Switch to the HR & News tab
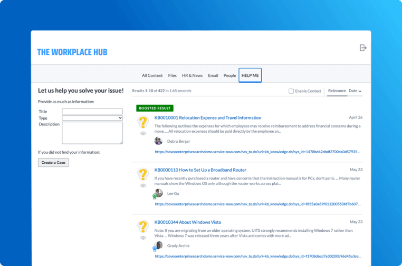The width and height of the screenshot is (402, 266). tap(192, 75)
